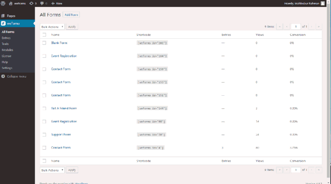
Task: Click the Conversion column header
Action: point(297,35)
